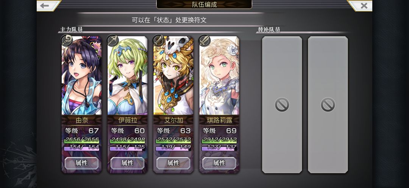Tap the sword class icon on 艾尔加
Image resolution: width=409 pixels, height=188 pixels.
(159, 41)
